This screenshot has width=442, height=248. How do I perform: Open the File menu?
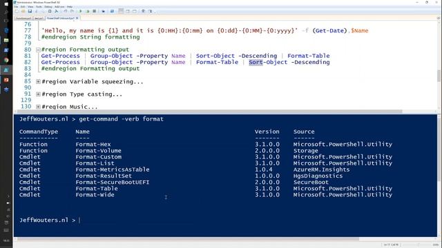tap(16, 7)
